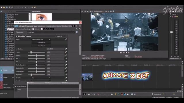Click the Save Preset button
The height and width of the screenshot is (103, 184).
[x=41, y=46]
